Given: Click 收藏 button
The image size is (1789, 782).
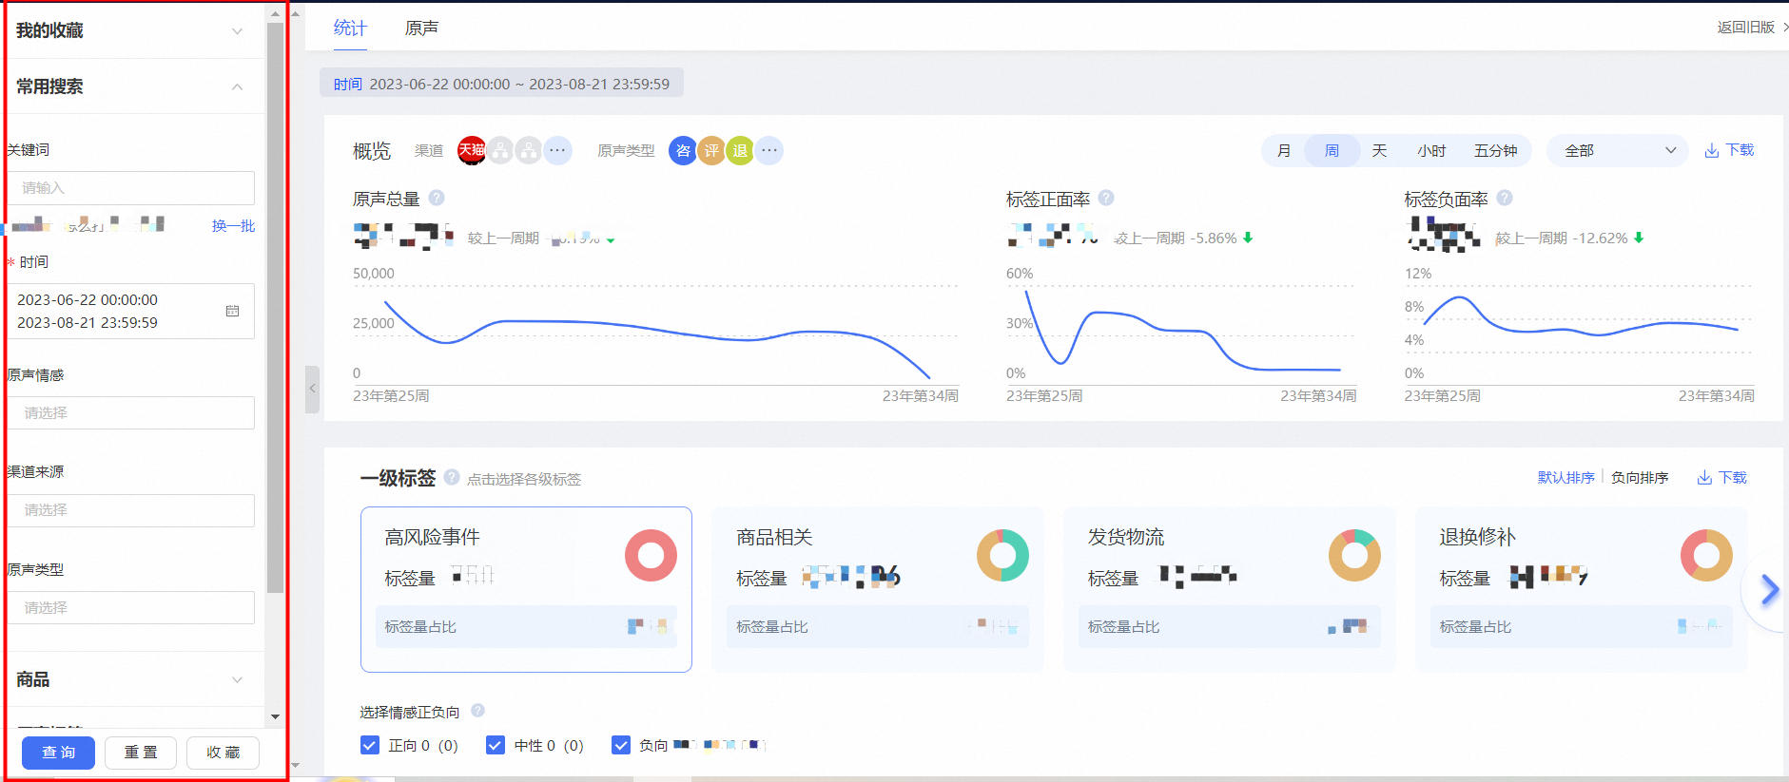Looking at the screenshot, I should [x=223, y=752].
